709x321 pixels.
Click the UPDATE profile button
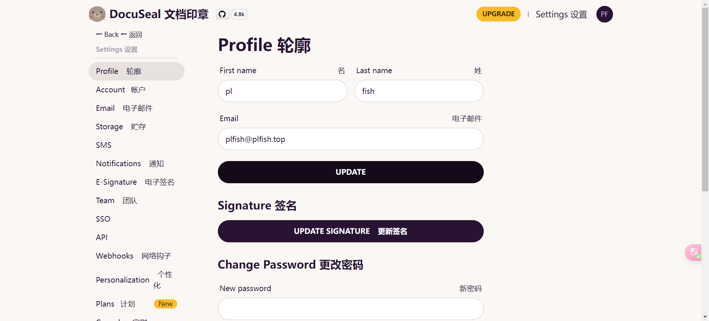click(351, 172)
